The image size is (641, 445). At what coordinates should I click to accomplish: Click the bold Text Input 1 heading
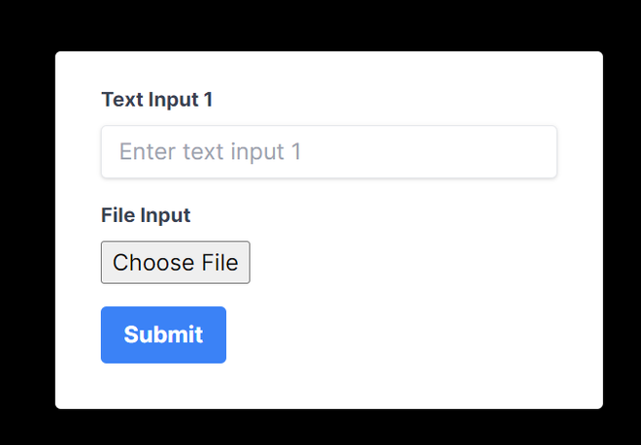click(156, 99)
